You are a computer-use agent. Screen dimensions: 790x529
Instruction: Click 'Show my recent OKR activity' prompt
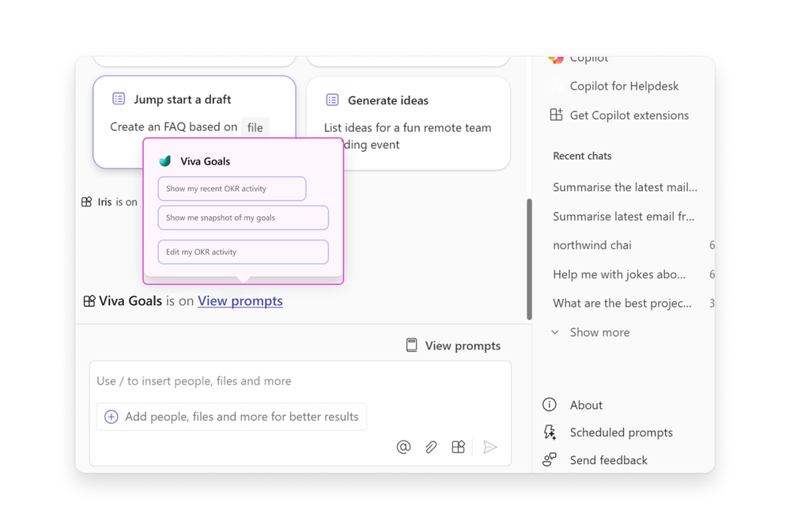(232, 188)
